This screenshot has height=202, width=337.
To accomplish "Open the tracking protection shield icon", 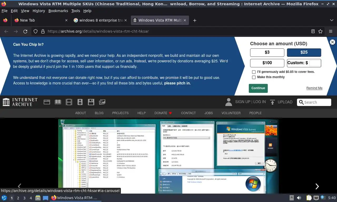I will pyautogui.click(x=36, y=31).
